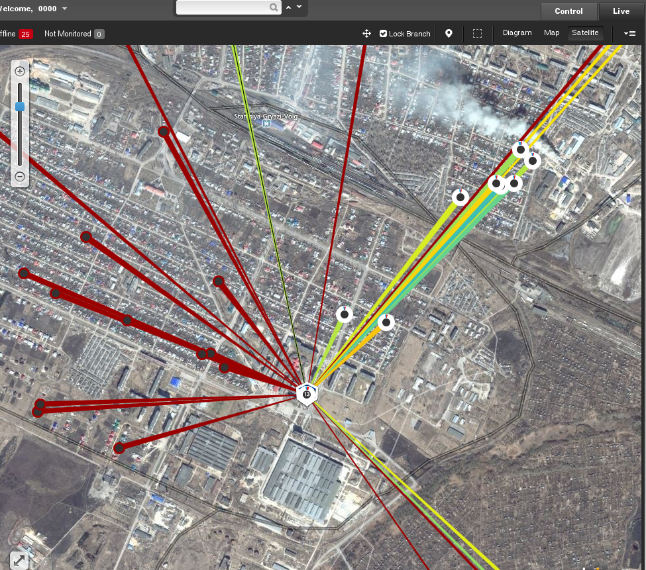Click the search magnifier icon
Image resolution: width=646 pixels, height=570 pixels.
click(274, 7)
